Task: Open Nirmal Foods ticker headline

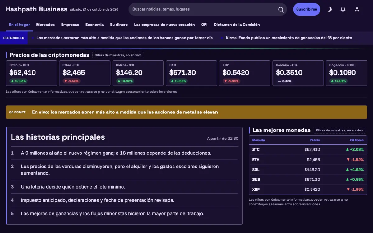Action: (289, 38)
